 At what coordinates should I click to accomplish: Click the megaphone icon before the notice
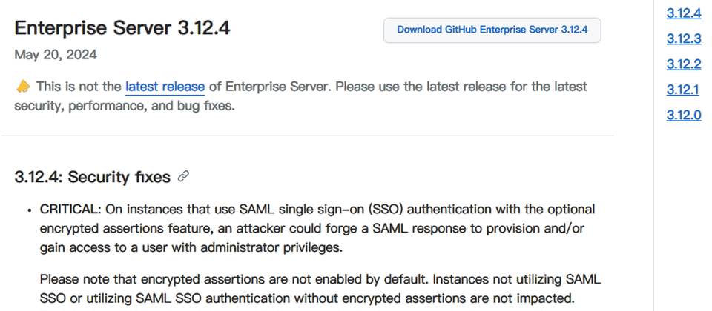coord(23,86)
